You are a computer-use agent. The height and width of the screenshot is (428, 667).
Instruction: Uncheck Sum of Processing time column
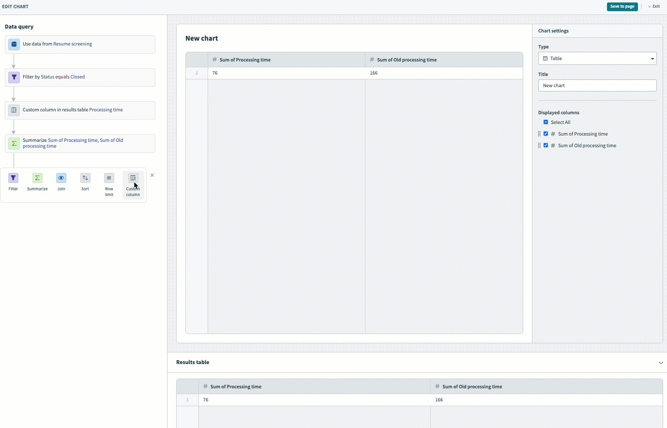click(546, 134)
